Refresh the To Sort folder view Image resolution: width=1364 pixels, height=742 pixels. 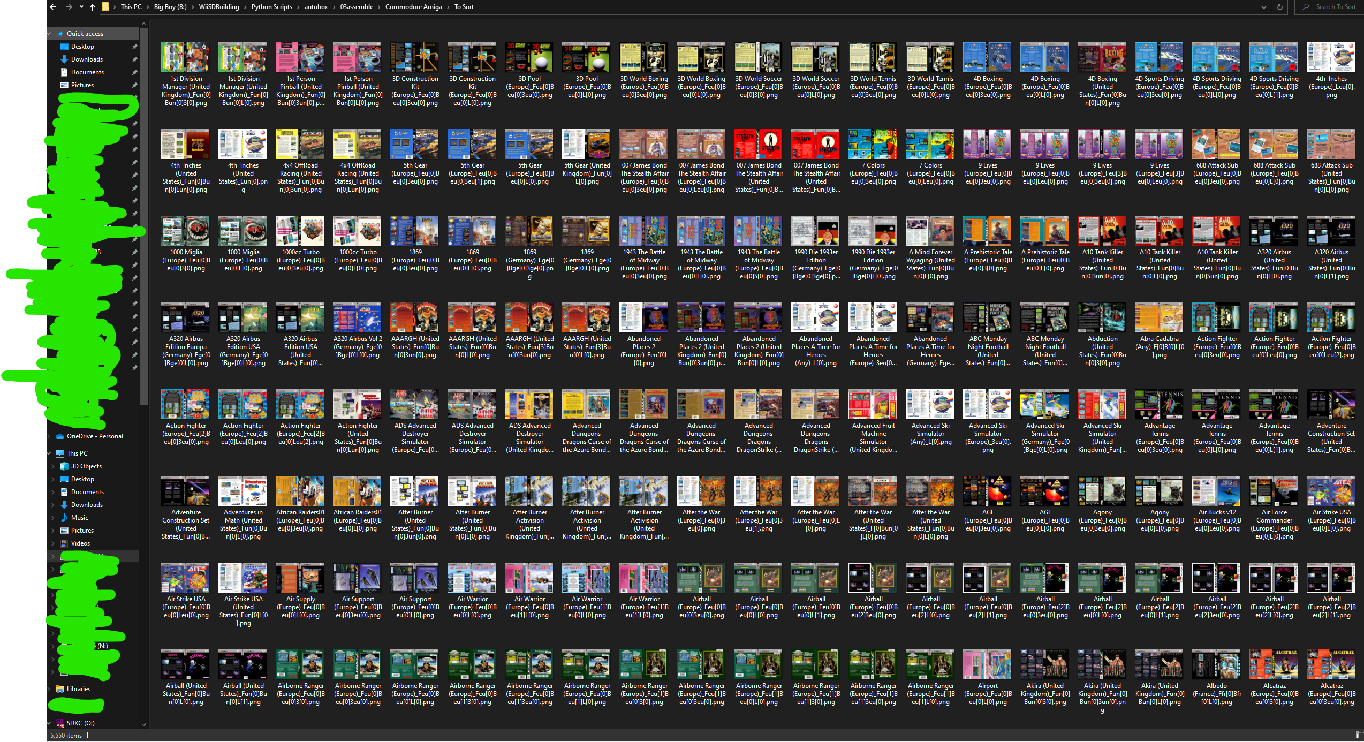point(1280,7)
